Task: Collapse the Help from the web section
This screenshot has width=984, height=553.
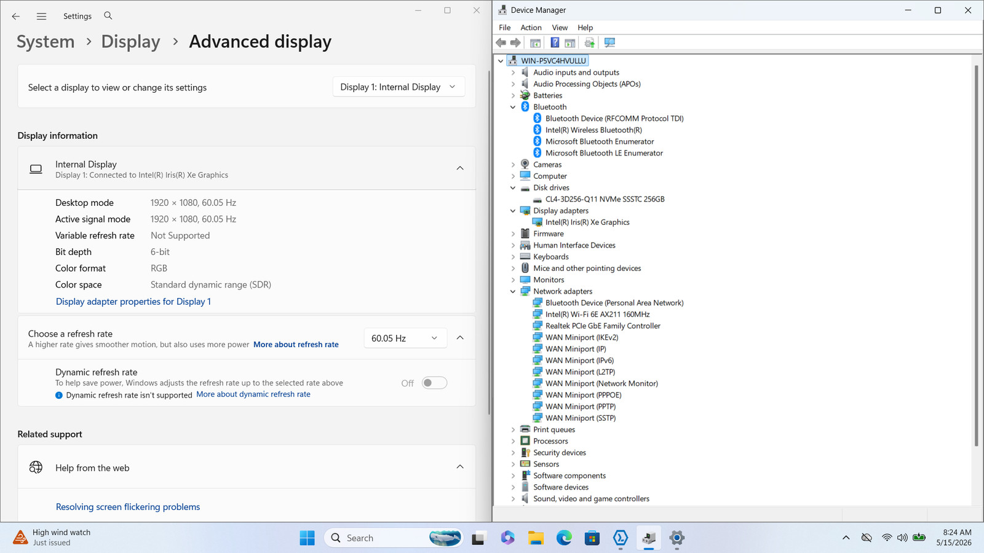Action: pyautogui.click(x=460, y=467)
